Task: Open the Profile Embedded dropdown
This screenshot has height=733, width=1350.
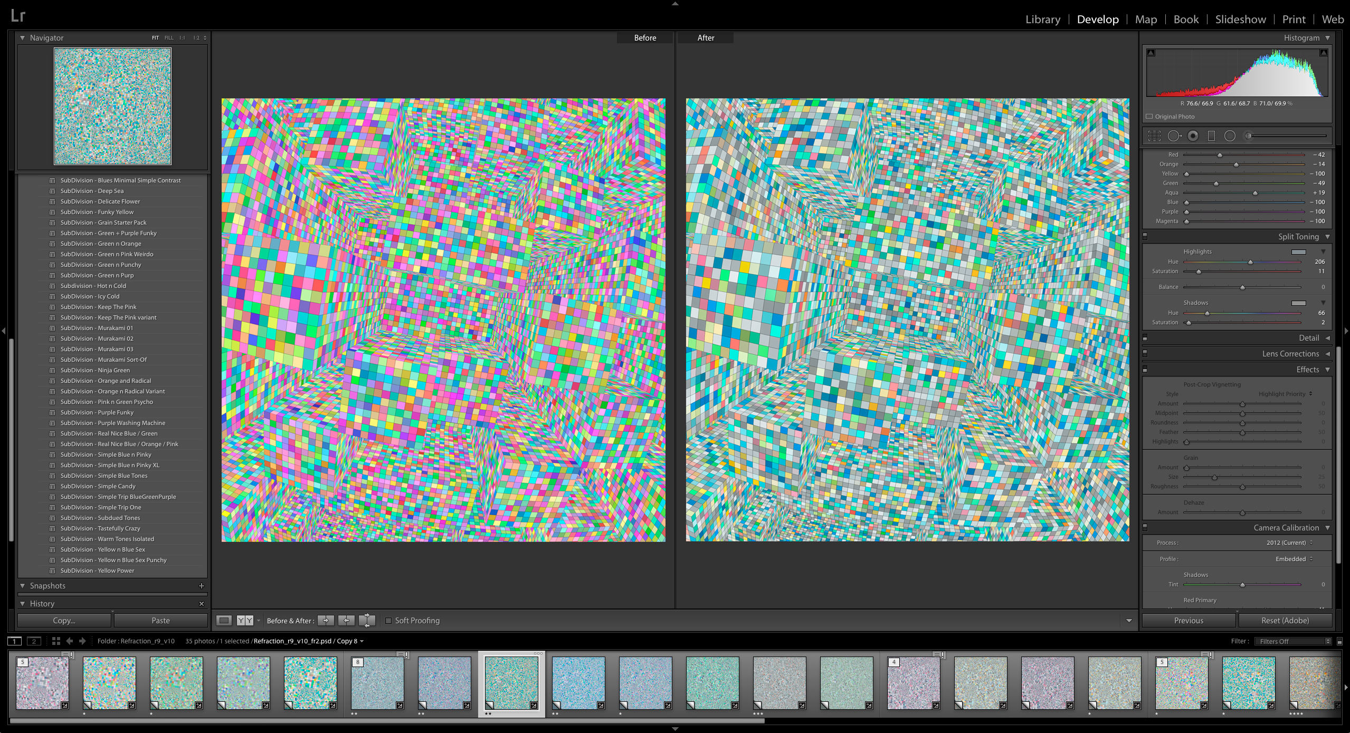Action: point(1294,559)
